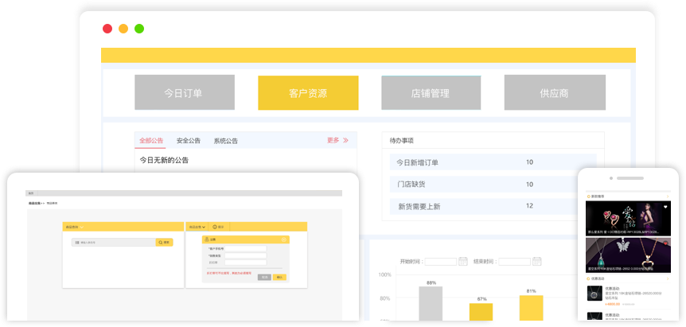Expand arrow beside first phone section header

(x=668, y=197)
